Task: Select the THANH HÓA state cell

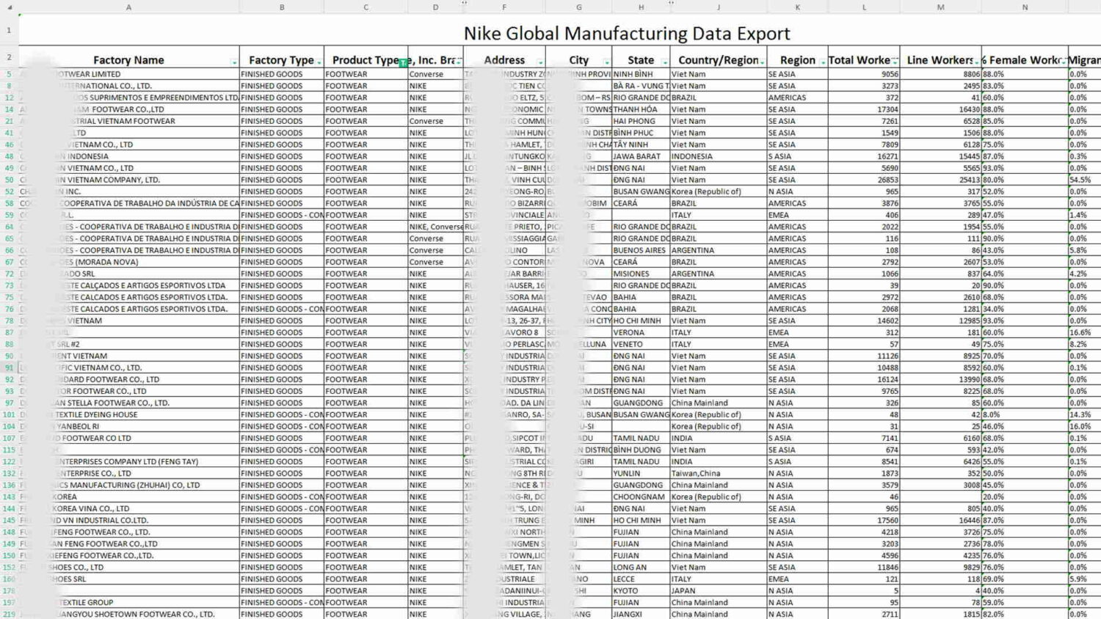Action: coord(641,109)
